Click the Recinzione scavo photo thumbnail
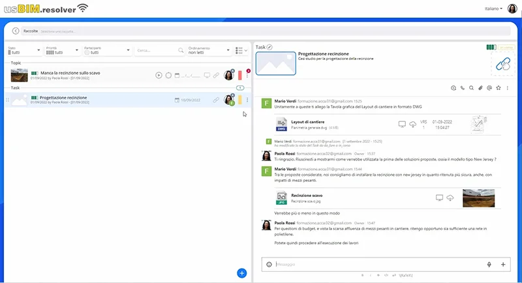The height and width of the screenshot is (283, 522). (x=478, y=198)
